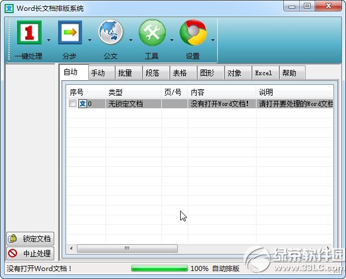Select the 没有打开Word文档! table cell

click(x=222, y=104)
